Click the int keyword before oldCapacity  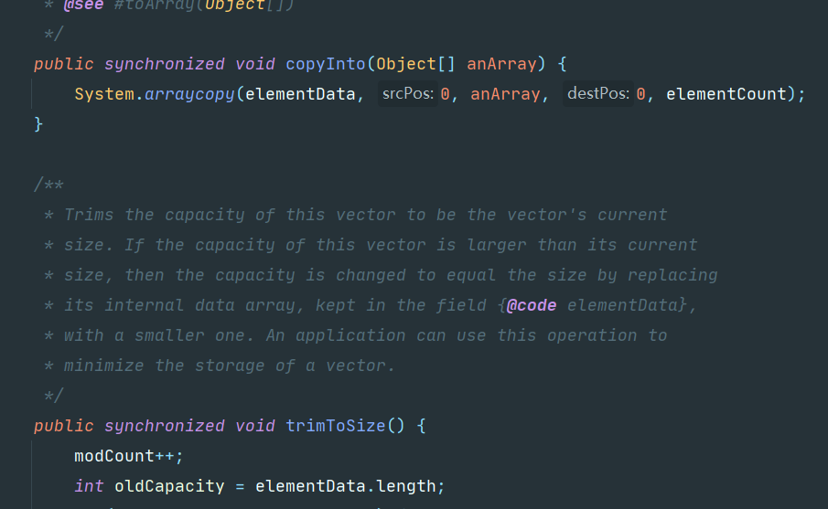pos(90,486)
